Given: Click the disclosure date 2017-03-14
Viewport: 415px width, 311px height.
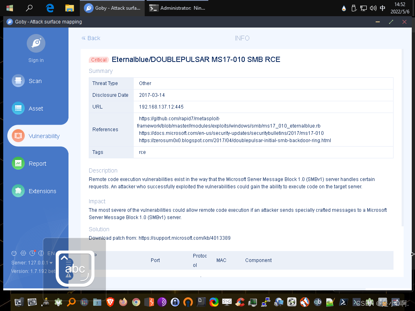Looking at the screenshot, I should click(x=152, y=95).
